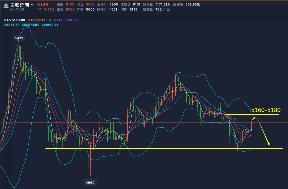
Task: Click the Ag(T+D) contract code
Action: click(17, 9)
